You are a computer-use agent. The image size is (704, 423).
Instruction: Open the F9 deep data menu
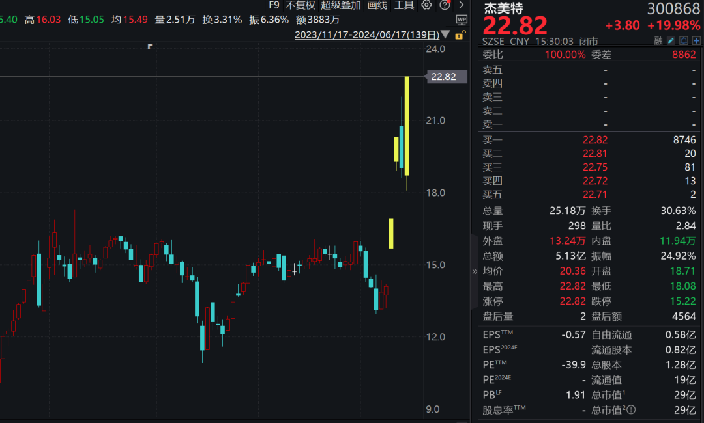coord(274,5)
